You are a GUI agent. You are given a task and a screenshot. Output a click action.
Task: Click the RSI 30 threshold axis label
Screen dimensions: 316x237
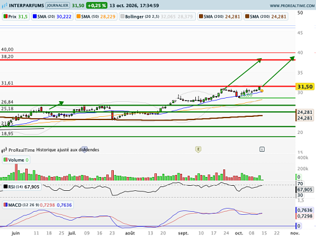(x=300, y=195)
